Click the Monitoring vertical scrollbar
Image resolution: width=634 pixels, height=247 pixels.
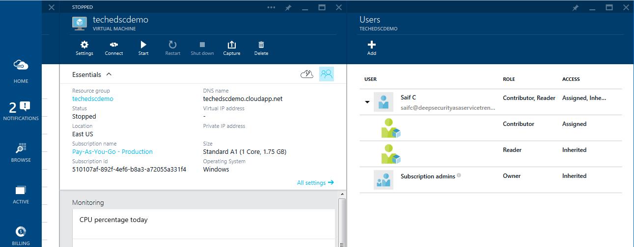coord(342,221)
